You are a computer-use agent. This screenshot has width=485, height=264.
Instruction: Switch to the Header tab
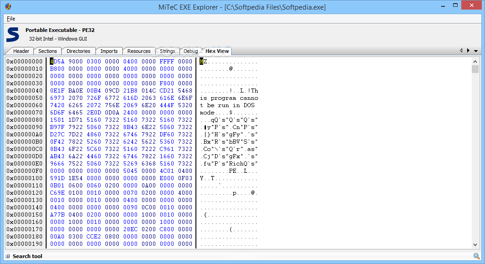pyautogui.click(x=21, y=51)
